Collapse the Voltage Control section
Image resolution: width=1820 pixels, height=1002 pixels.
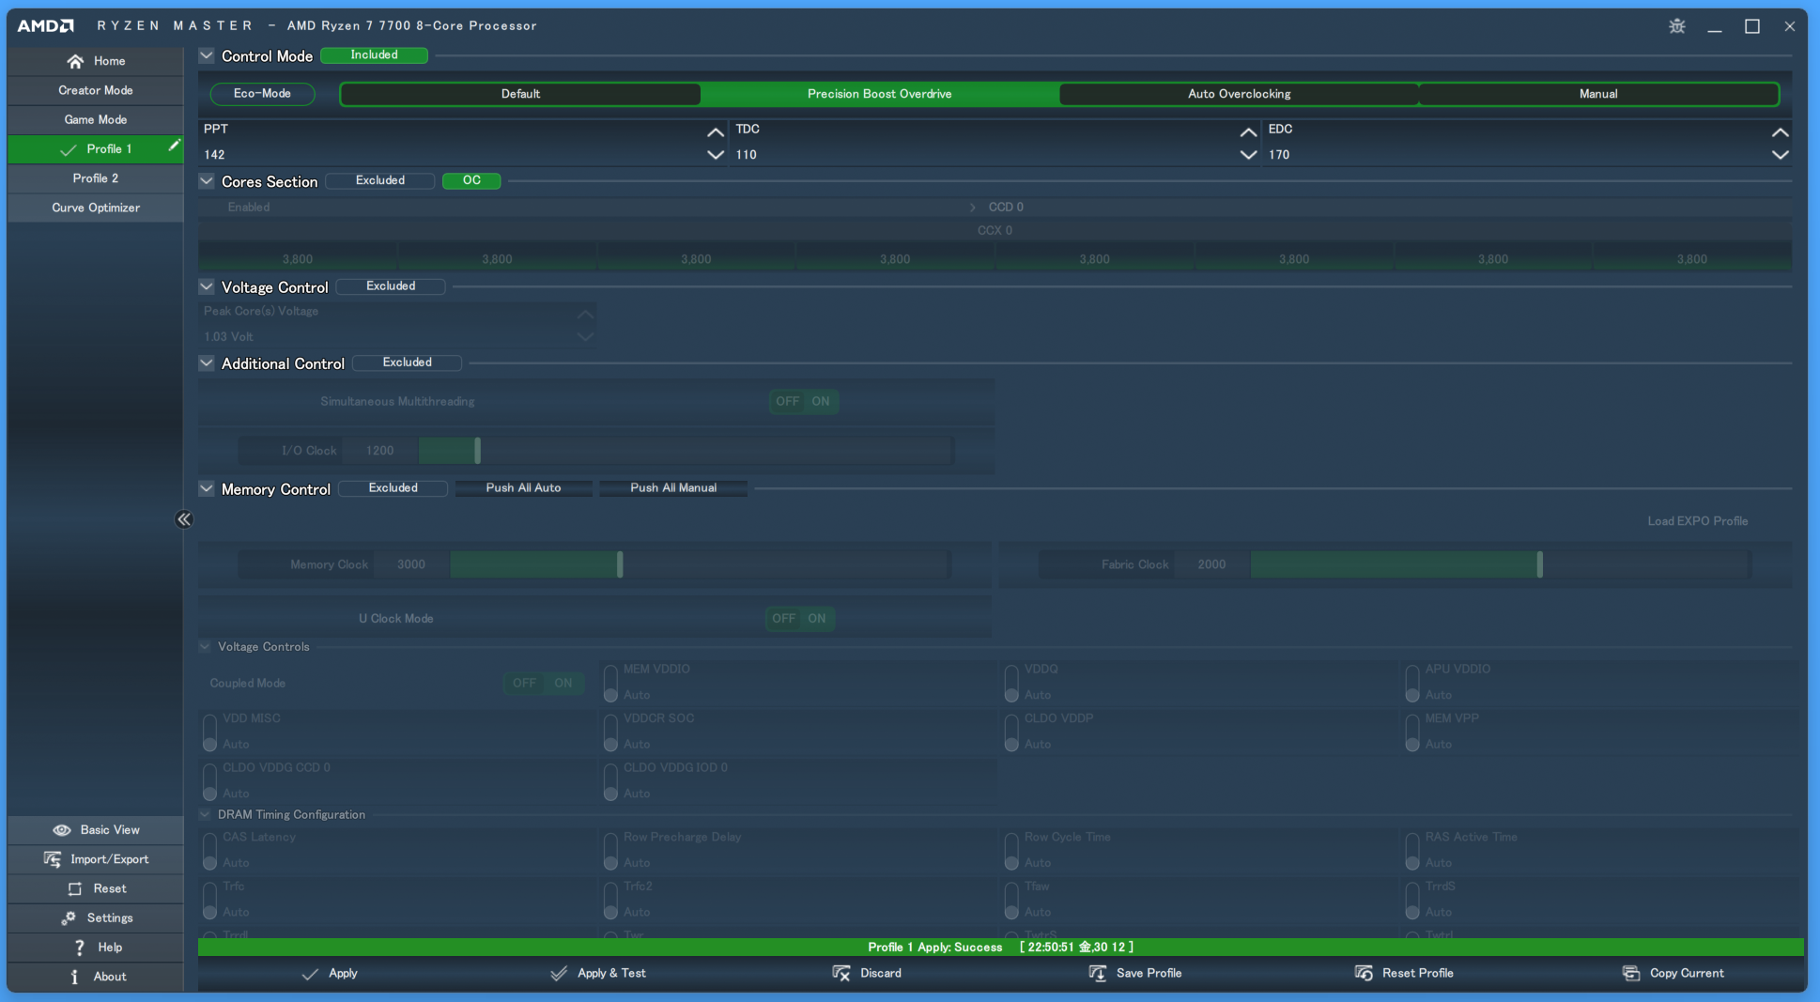pyautogui.click(x=207, y=287)
